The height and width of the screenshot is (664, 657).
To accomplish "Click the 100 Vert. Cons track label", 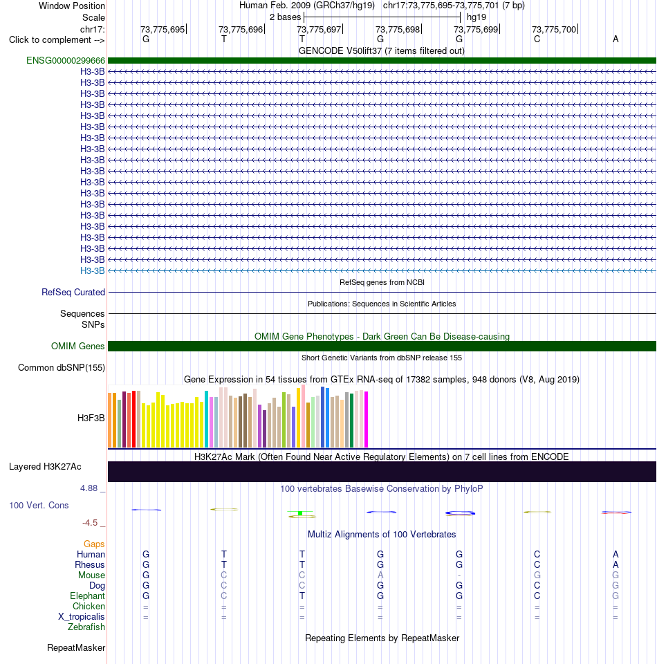I will coord(39,505).
